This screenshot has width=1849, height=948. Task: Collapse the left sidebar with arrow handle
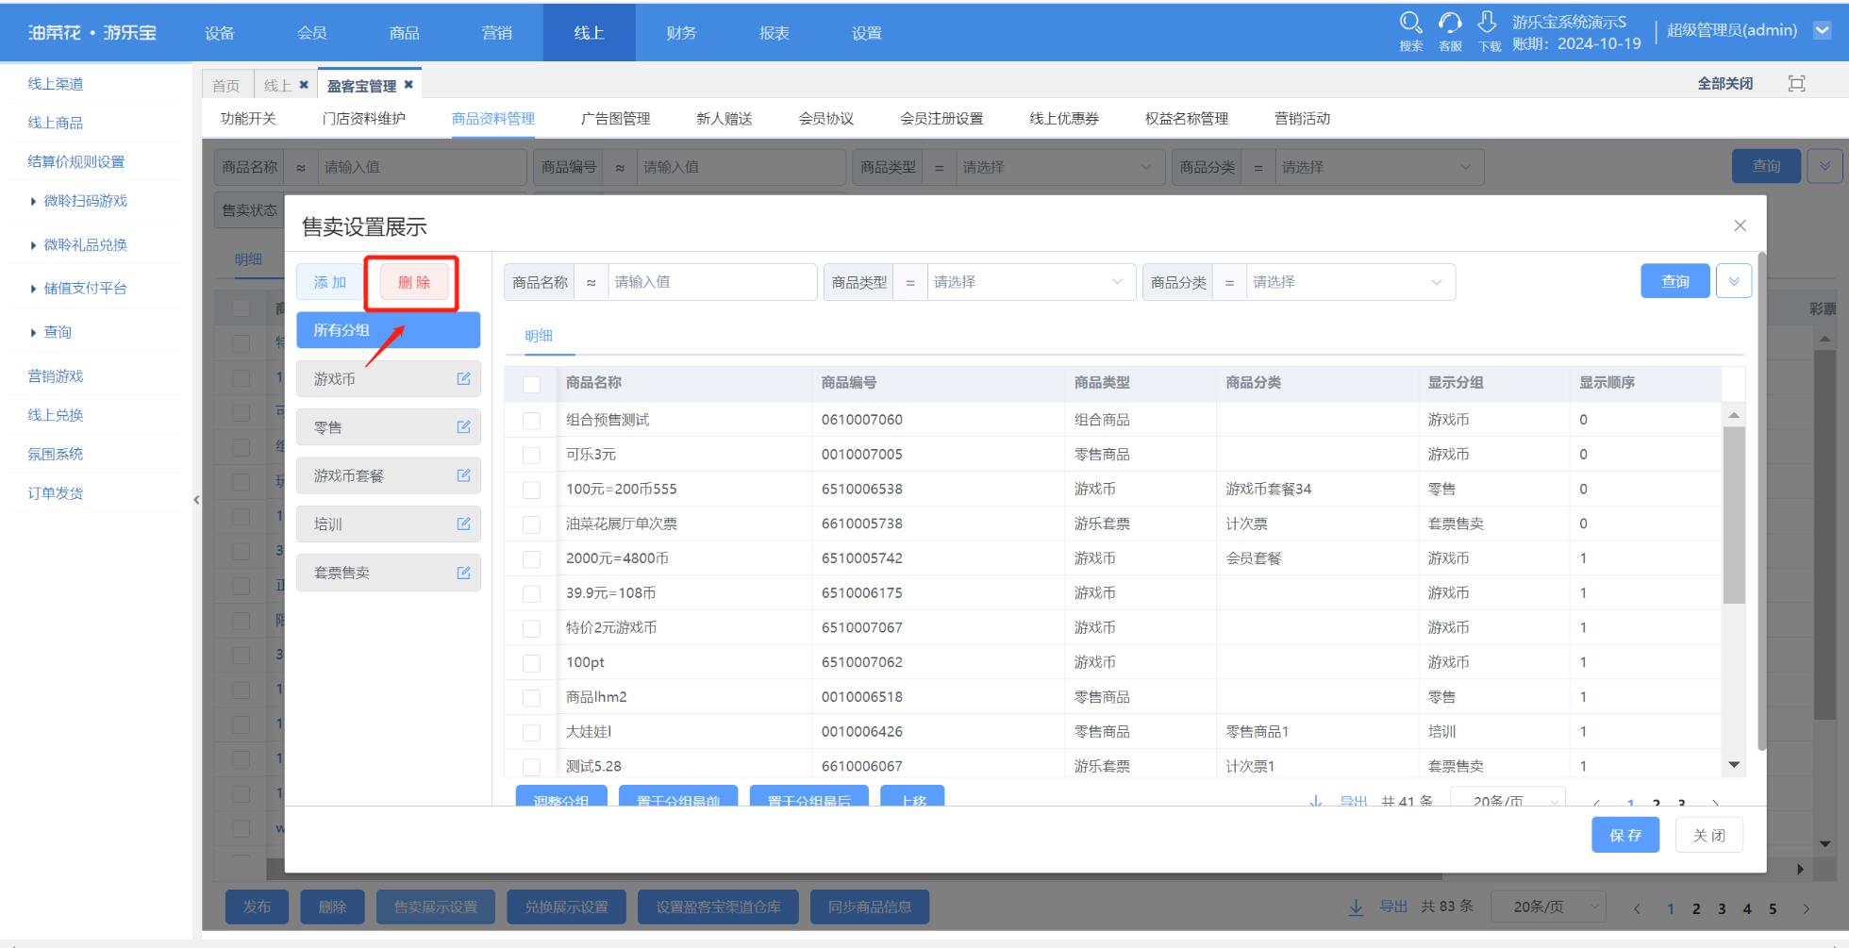(x=196, y=500)
